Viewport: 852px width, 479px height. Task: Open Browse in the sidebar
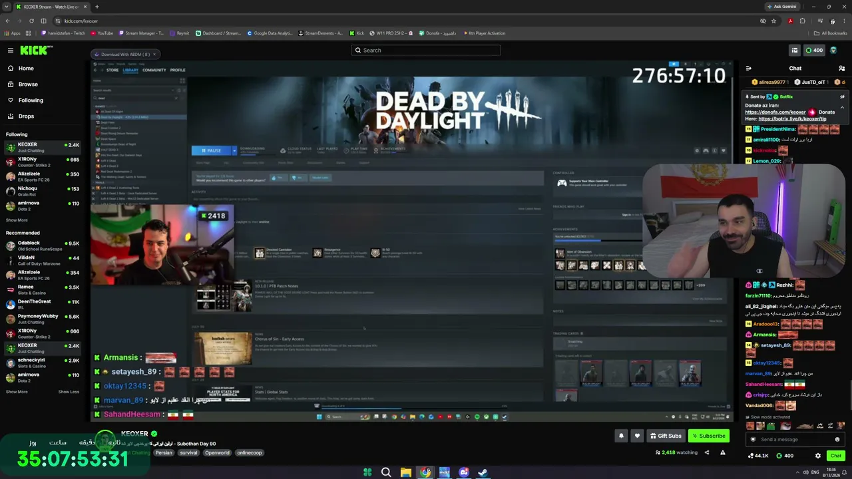pyautogui.click(x=28, y=84)
